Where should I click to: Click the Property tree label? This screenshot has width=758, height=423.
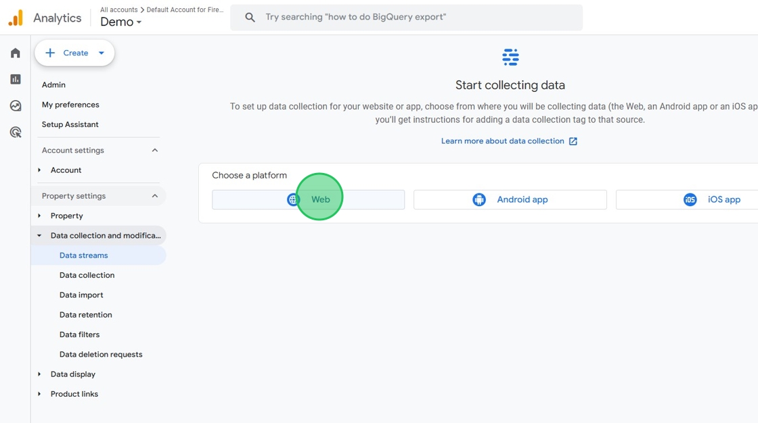67,216
